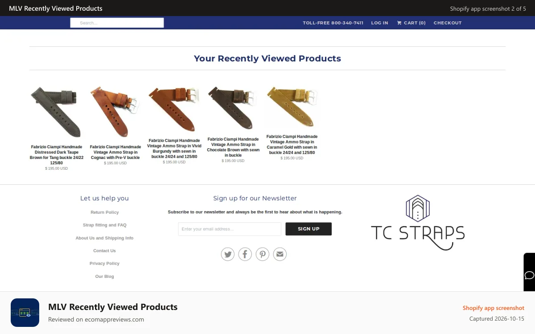Go to Checkout
This screenshot has height=334, width=535.
point(448,23)
